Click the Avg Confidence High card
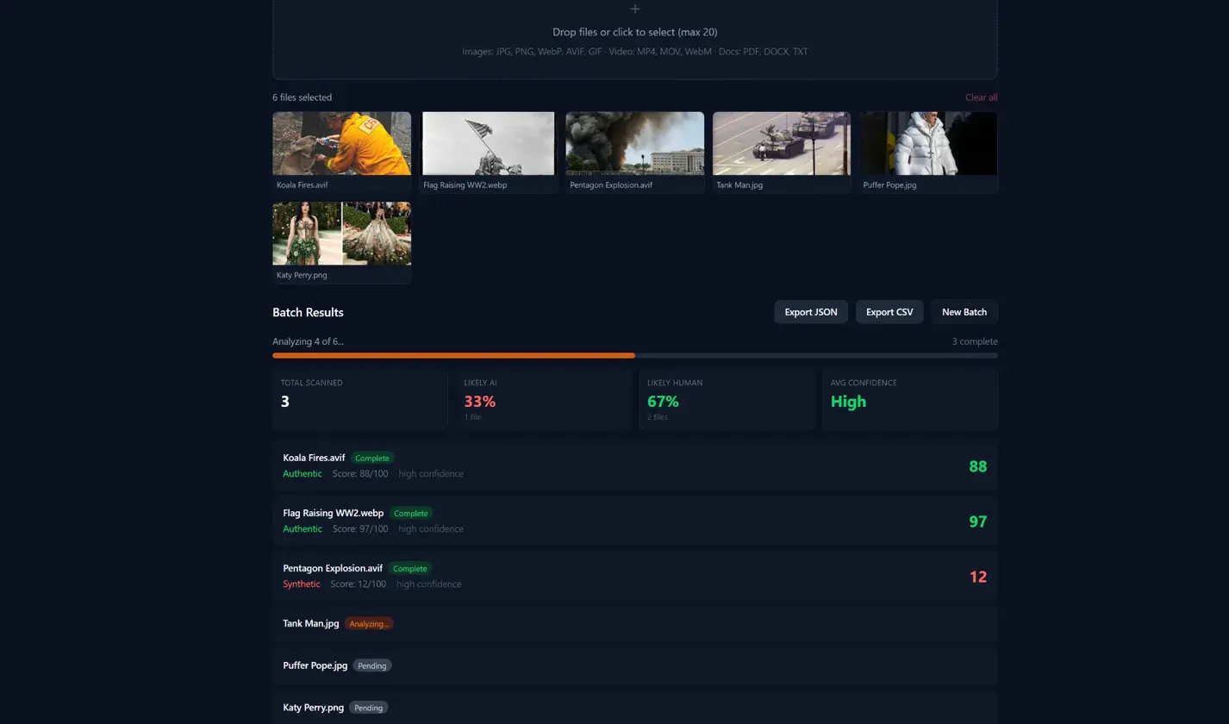 [x=910, y=400]
